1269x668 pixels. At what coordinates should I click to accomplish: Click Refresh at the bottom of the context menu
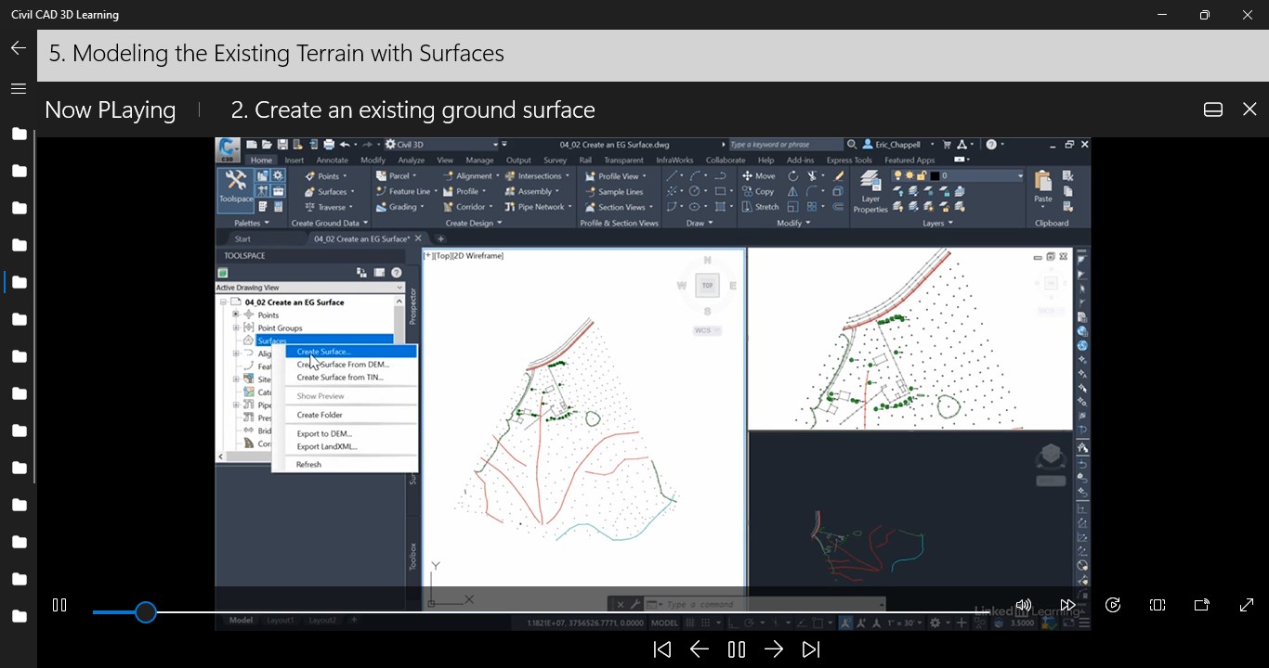(309, 464)
